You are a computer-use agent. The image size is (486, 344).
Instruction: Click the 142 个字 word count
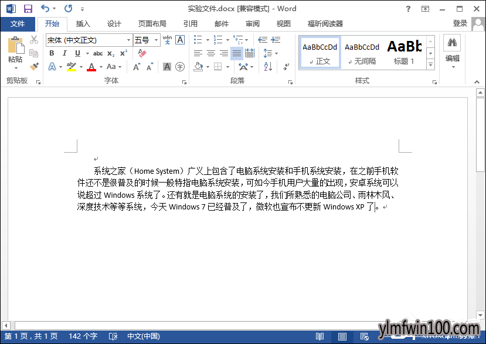pyautogui.click(x=83, y=336)
